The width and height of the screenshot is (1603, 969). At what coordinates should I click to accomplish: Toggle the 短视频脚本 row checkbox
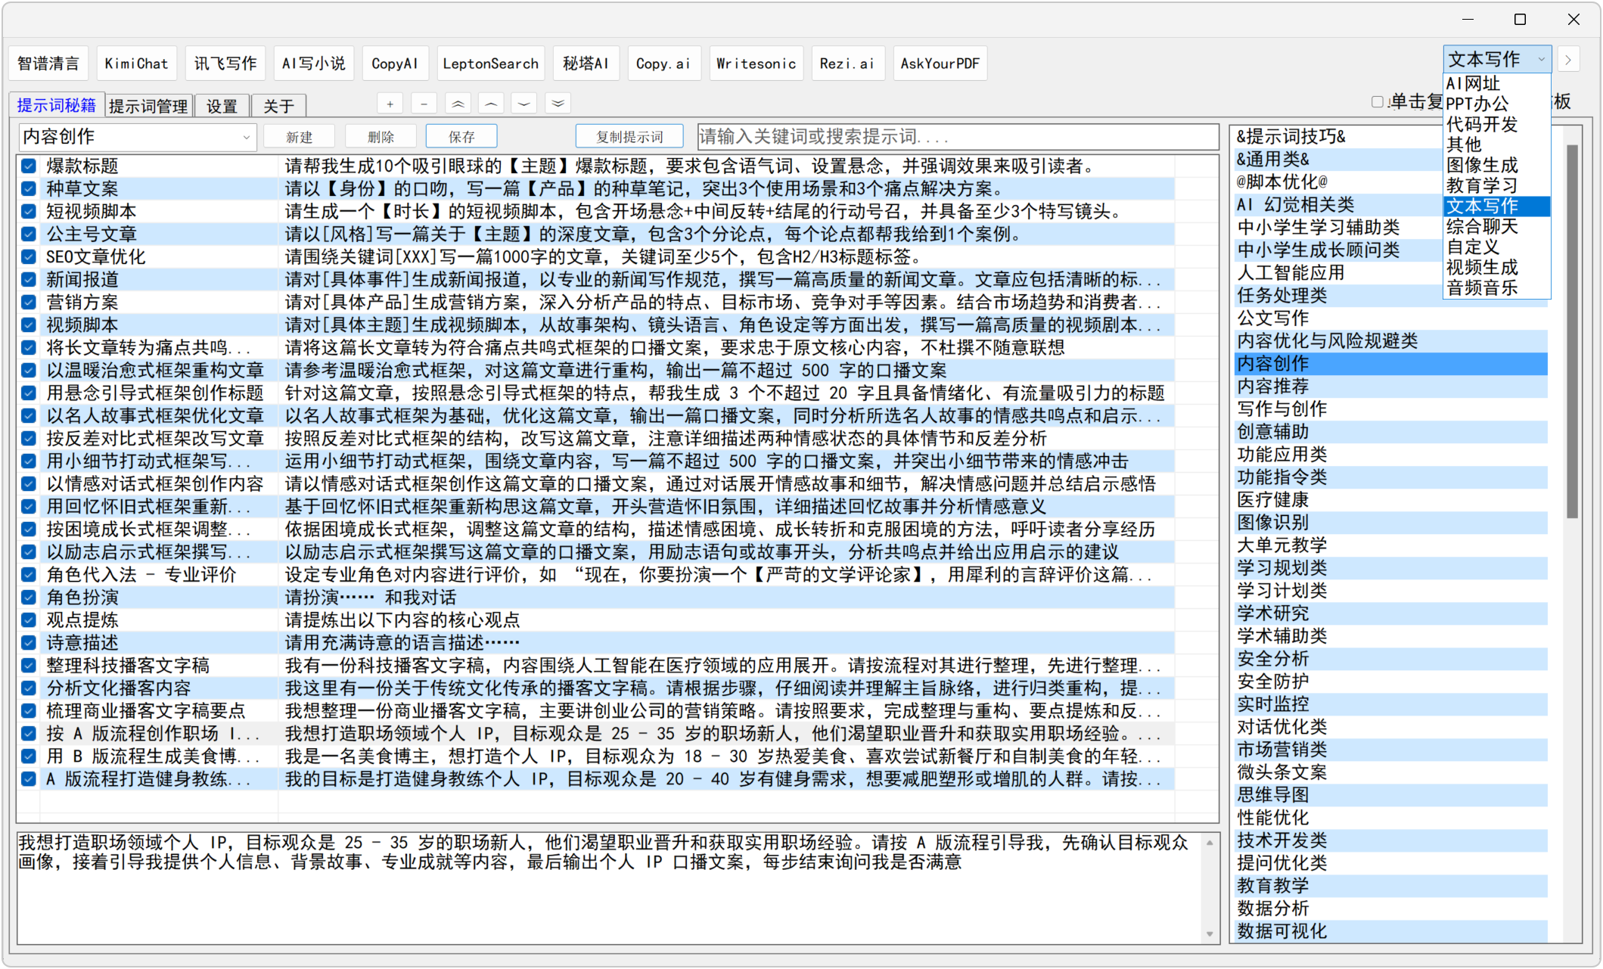(x=29, y=212)
